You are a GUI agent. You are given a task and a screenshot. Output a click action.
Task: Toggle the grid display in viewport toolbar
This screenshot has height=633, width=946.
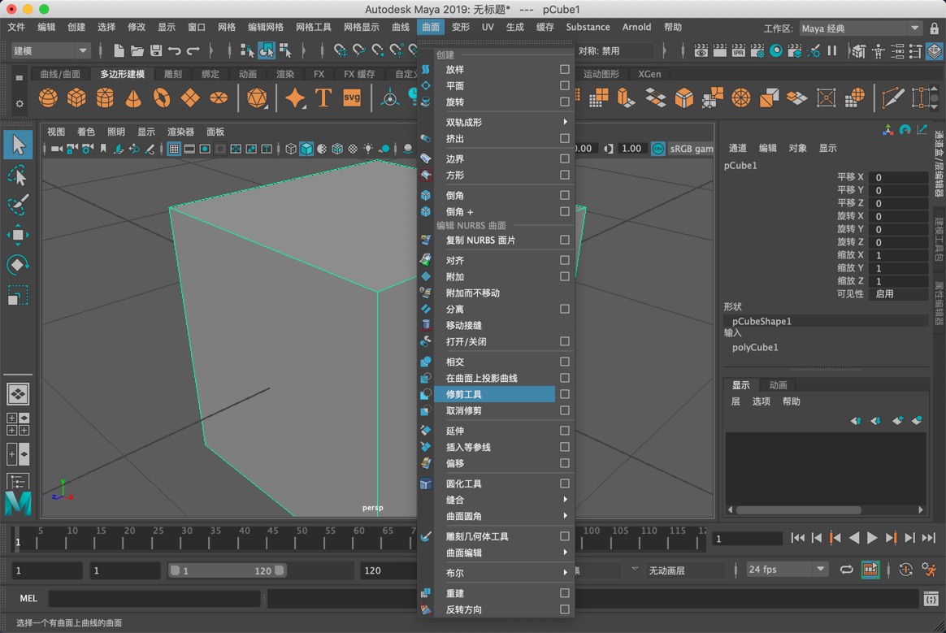(x=174, y=150)
